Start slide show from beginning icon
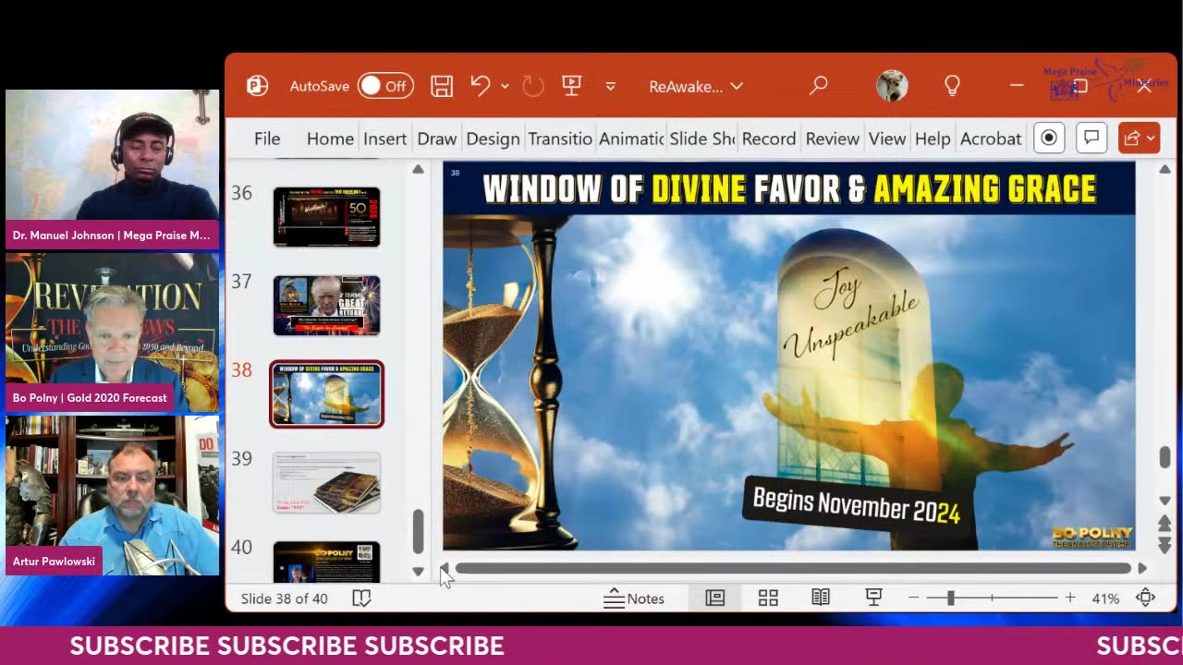Image resolution: width=1183 pixels, height=665 pixels. coord(571,86)
